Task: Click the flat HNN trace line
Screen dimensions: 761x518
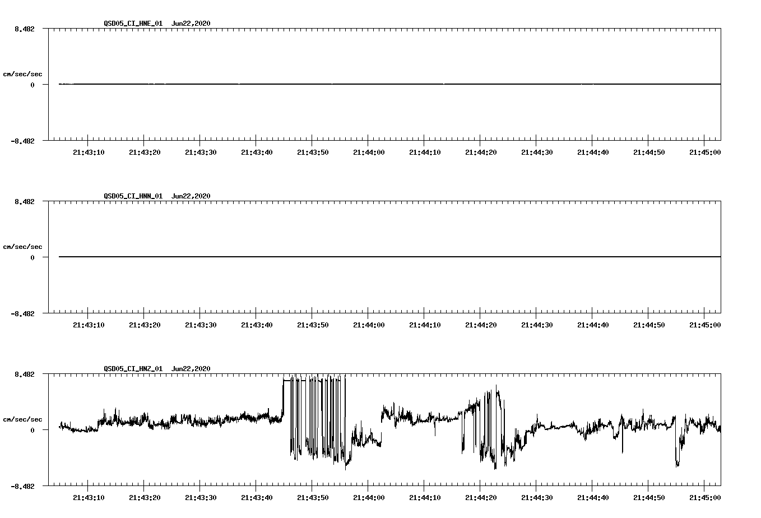Action: tap(389, 257)
